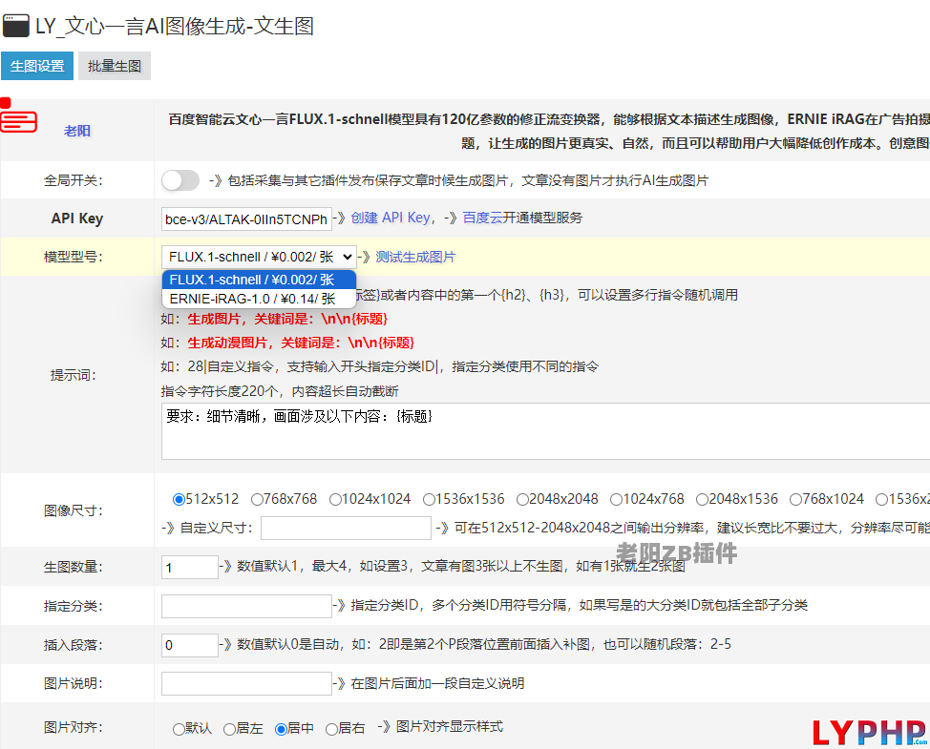Open the 批量生图 tab

click(115, 66)
